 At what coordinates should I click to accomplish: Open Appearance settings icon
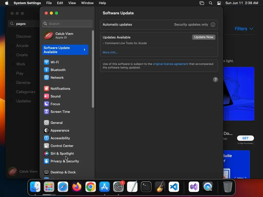click(x=46, y=131)
